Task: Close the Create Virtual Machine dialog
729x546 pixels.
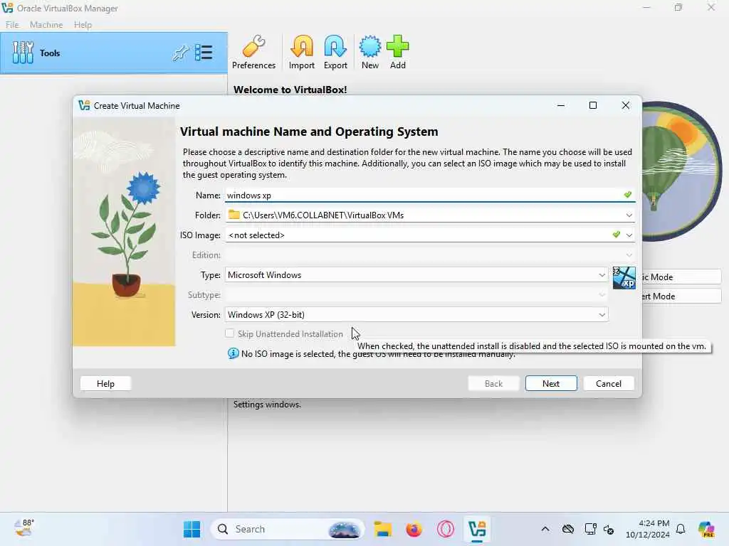Action: coord(625,105)
